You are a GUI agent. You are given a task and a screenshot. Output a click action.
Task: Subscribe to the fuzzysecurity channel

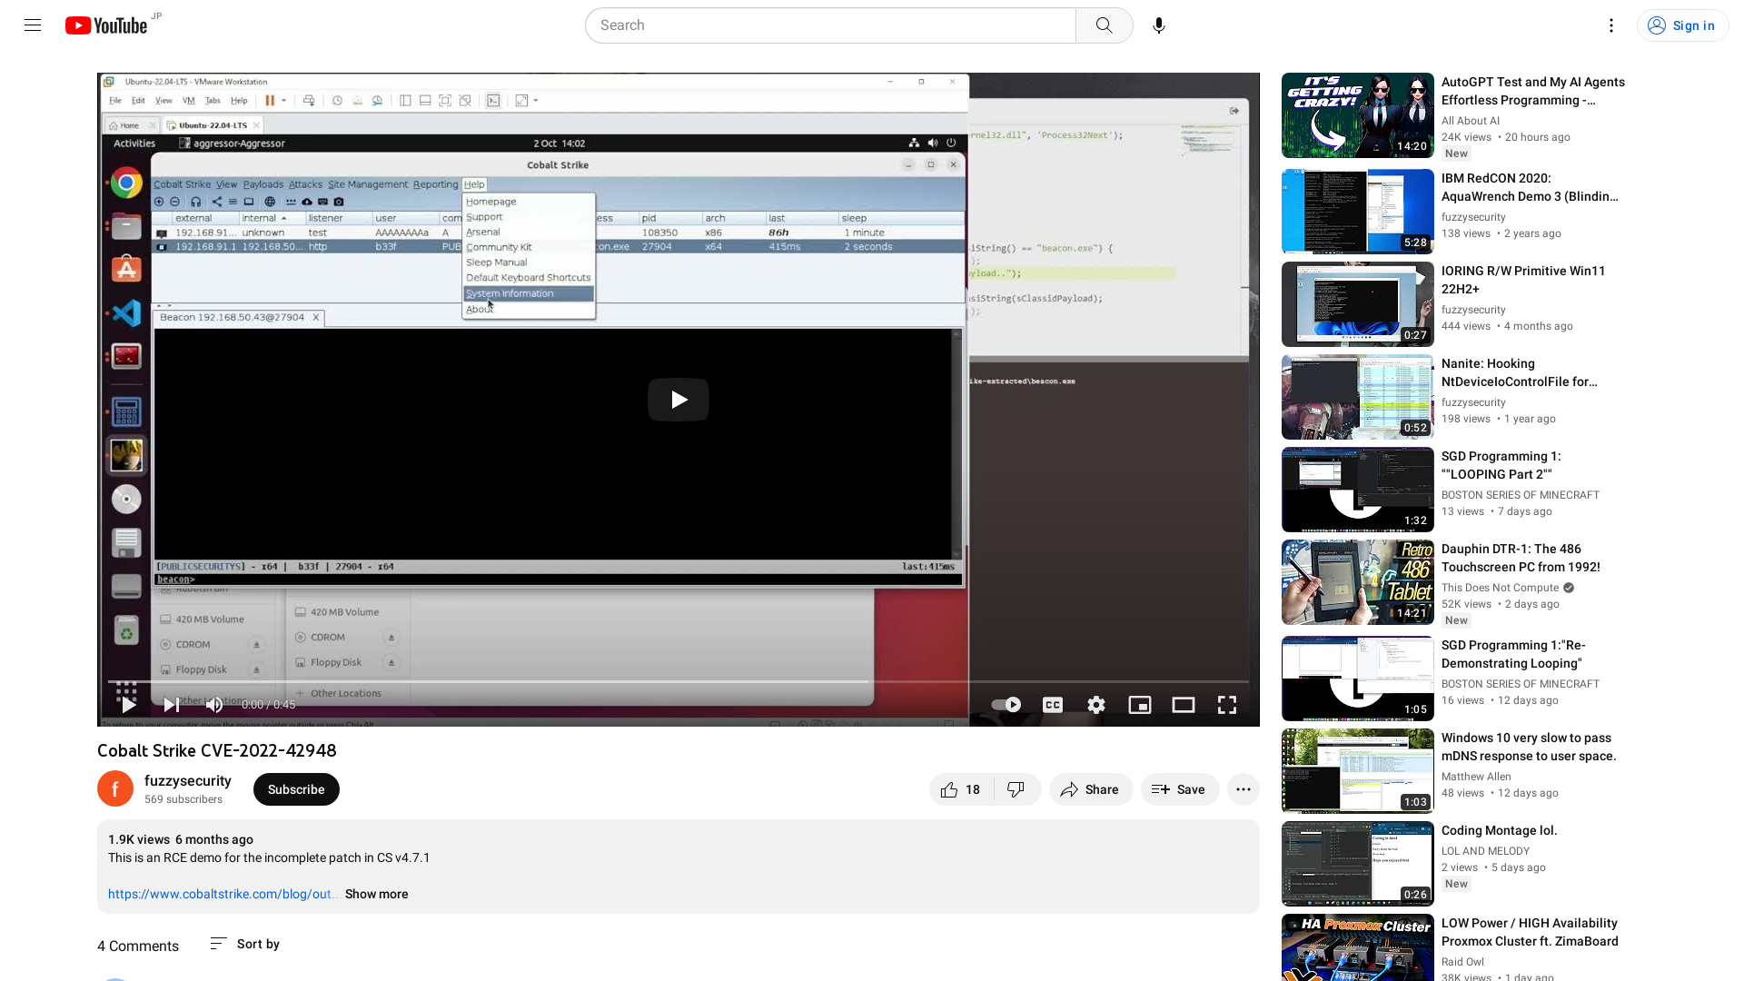pos(296,789)
